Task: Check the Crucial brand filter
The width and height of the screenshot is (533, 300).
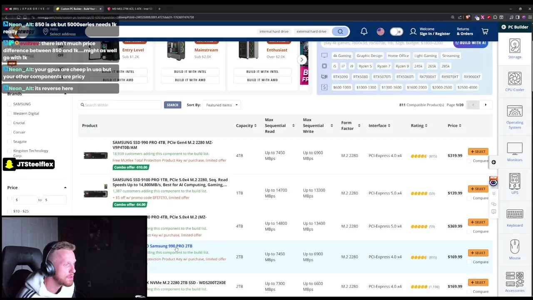Action: (10, 123)
